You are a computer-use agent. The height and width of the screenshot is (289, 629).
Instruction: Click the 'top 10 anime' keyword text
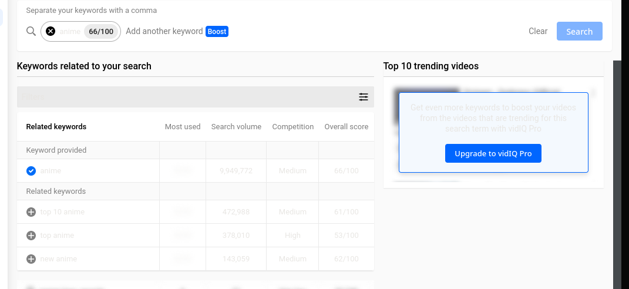pyautogui.click(x=62, y=212)
